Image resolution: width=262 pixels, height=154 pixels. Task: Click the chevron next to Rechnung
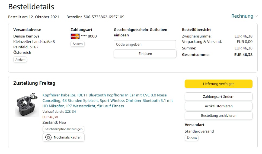(257, 16)
